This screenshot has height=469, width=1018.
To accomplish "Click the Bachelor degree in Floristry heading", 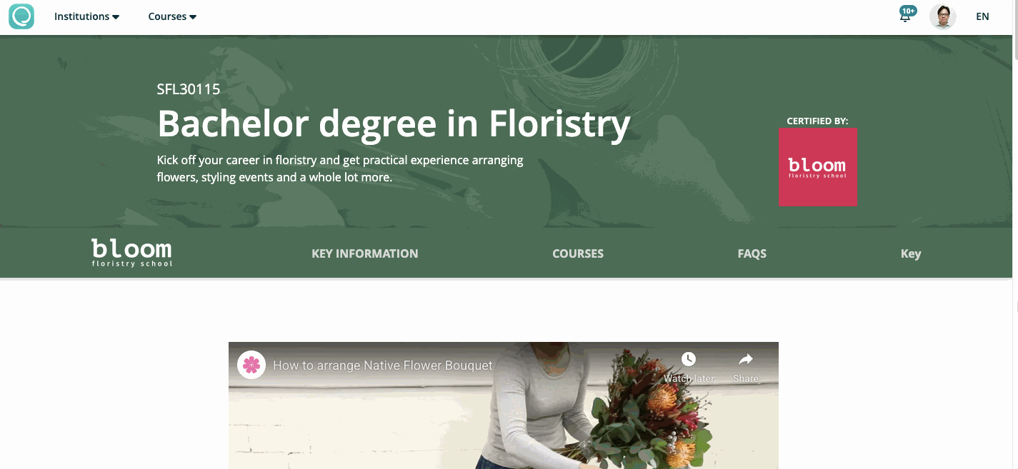I will click(x=394, y=123).
